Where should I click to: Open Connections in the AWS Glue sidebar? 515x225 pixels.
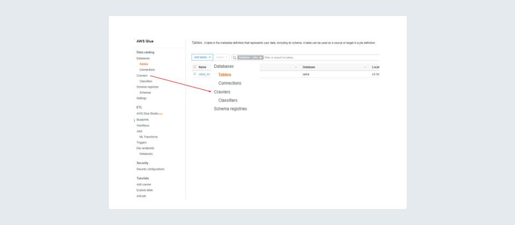pos(147,69)
